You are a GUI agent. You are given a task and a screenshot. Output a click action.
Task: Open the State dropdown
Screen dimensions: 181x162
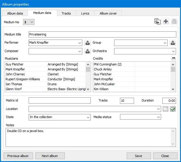pos(88,117)
